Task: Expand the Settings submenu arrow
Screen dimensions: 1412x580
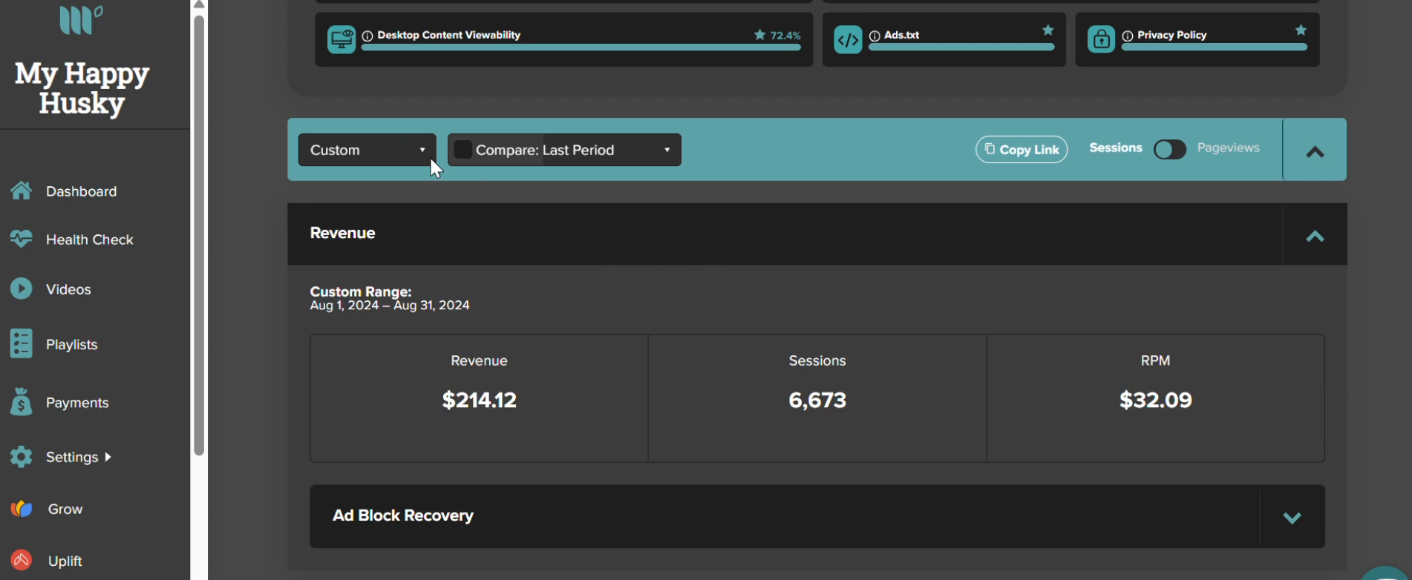Action: pos(108,457)
